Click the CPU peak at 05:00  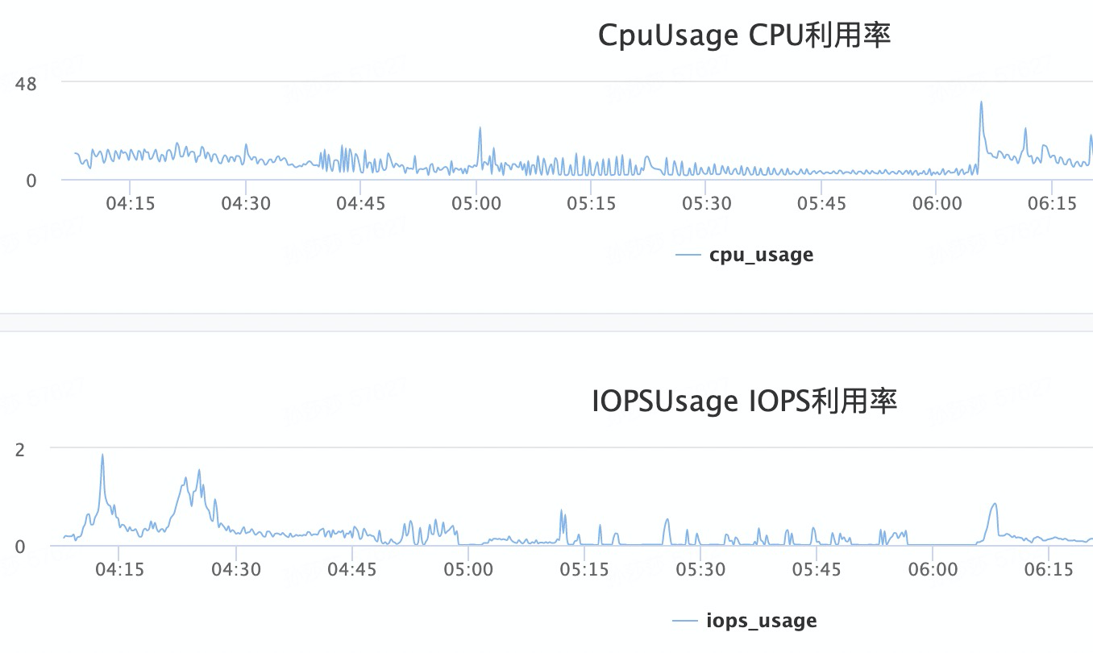coord(480,128)
